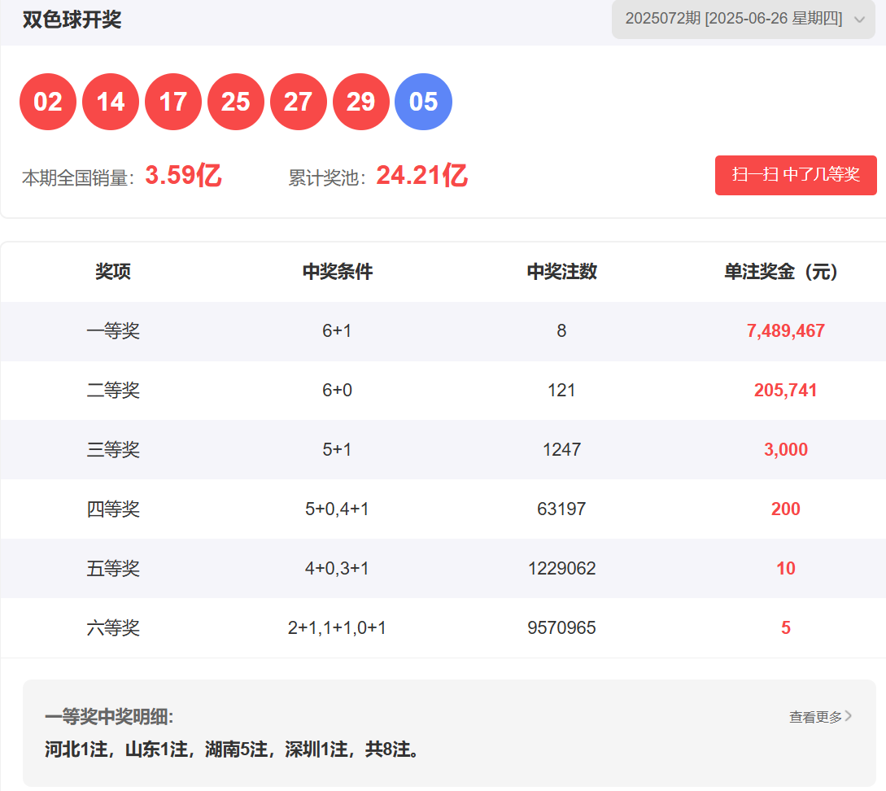Click the arrow next to 查看更多
The height and width of the screenshot is (791, 886).
(x=849, y=716)
